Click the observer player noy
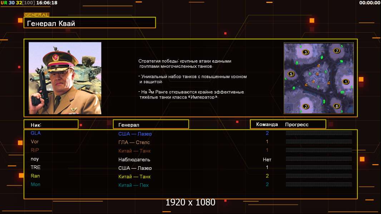Viewport: 381px width, 214px height. [35, 159]
